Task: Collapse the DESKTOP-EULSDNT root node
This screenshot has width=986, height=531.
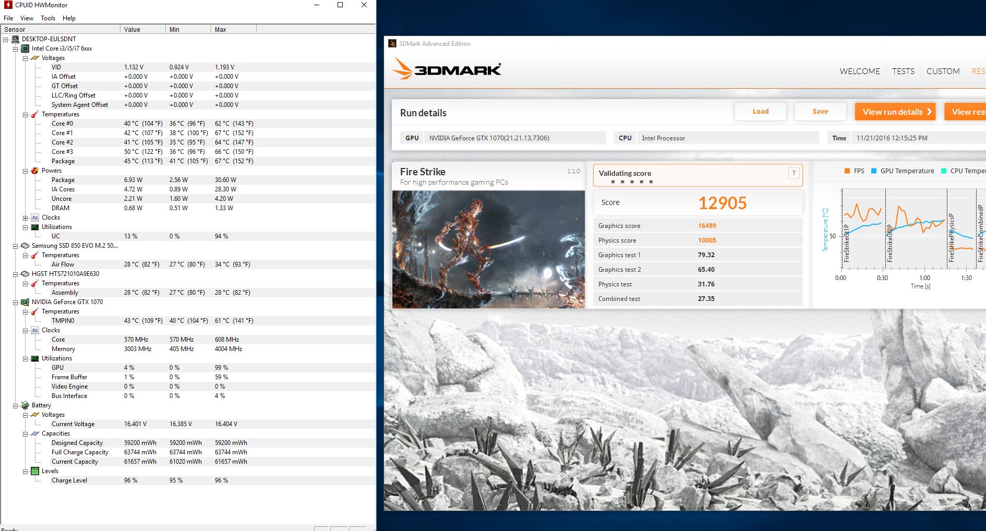Action: [5, 39]
